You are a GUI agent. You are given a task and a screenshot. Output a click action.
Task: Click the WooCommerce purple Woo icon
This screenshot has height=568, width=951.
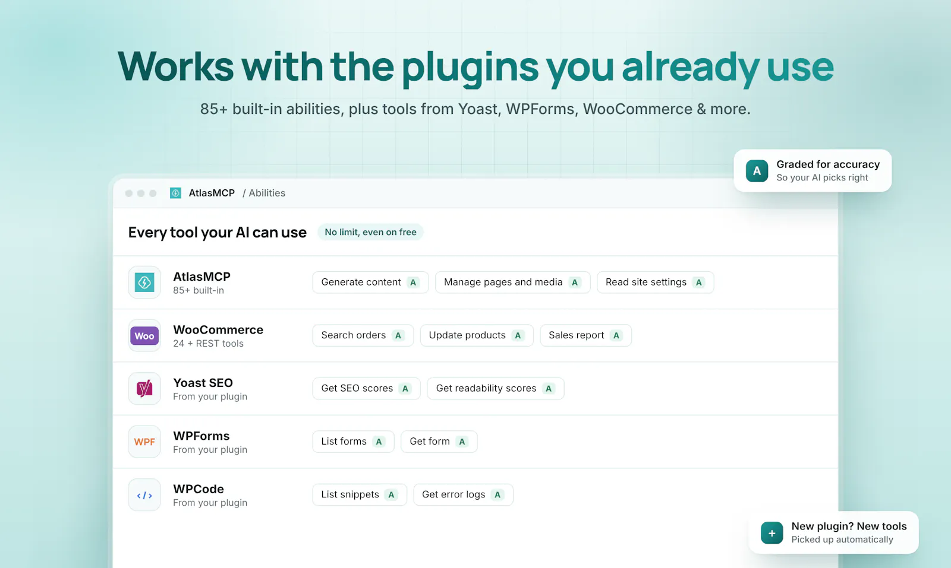tap(144, 336)
